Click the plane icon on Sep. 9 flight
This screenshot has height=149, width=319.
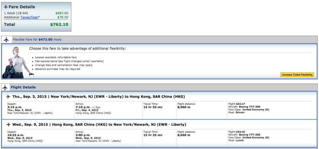tap(8, 125)
